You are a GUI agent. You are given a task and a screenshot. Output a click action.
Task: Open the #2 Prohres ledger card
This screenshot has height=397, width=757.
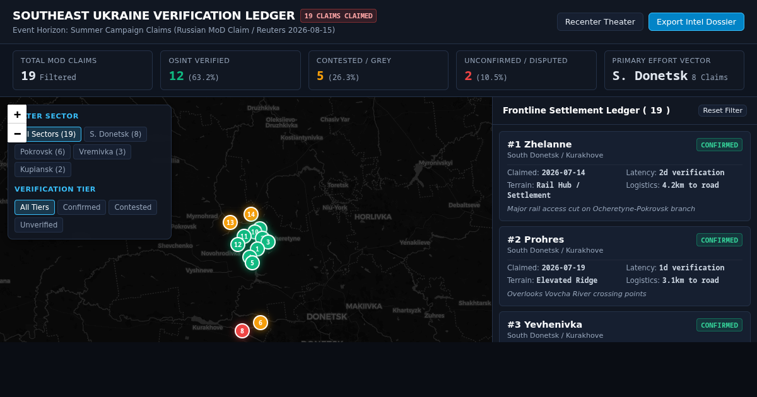[x=625, y=266]
